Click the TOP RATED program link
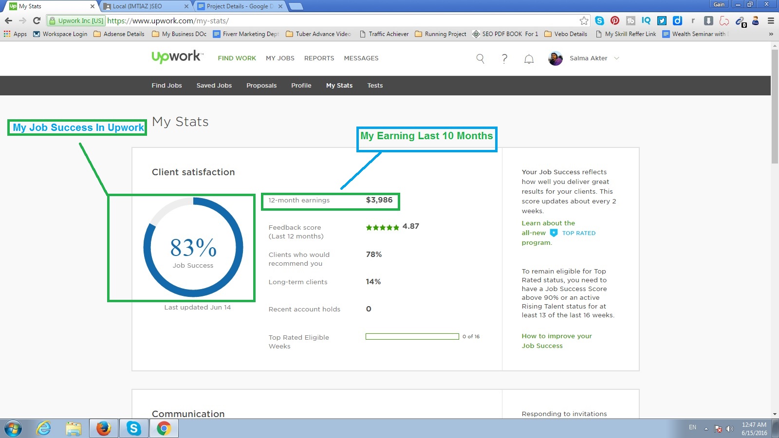Image resolution: width=779 pixels, height=438 pixels. point(573,233)
